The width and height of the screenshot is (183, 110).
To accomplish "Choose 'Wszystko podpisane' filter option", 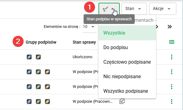I will 127,91.
